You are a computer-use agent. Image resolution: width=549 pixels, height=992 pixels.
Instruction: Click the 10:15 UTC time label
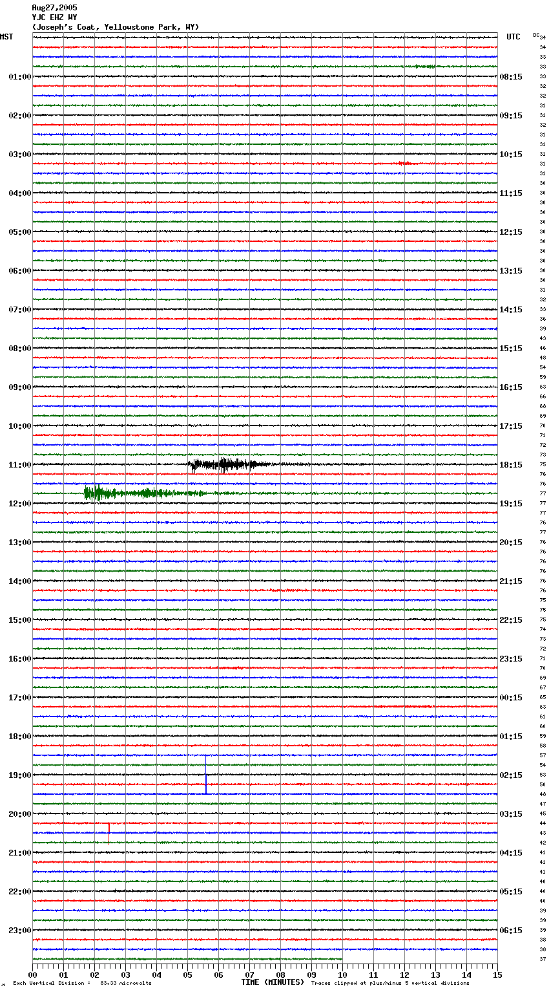(x=511, y=155)
